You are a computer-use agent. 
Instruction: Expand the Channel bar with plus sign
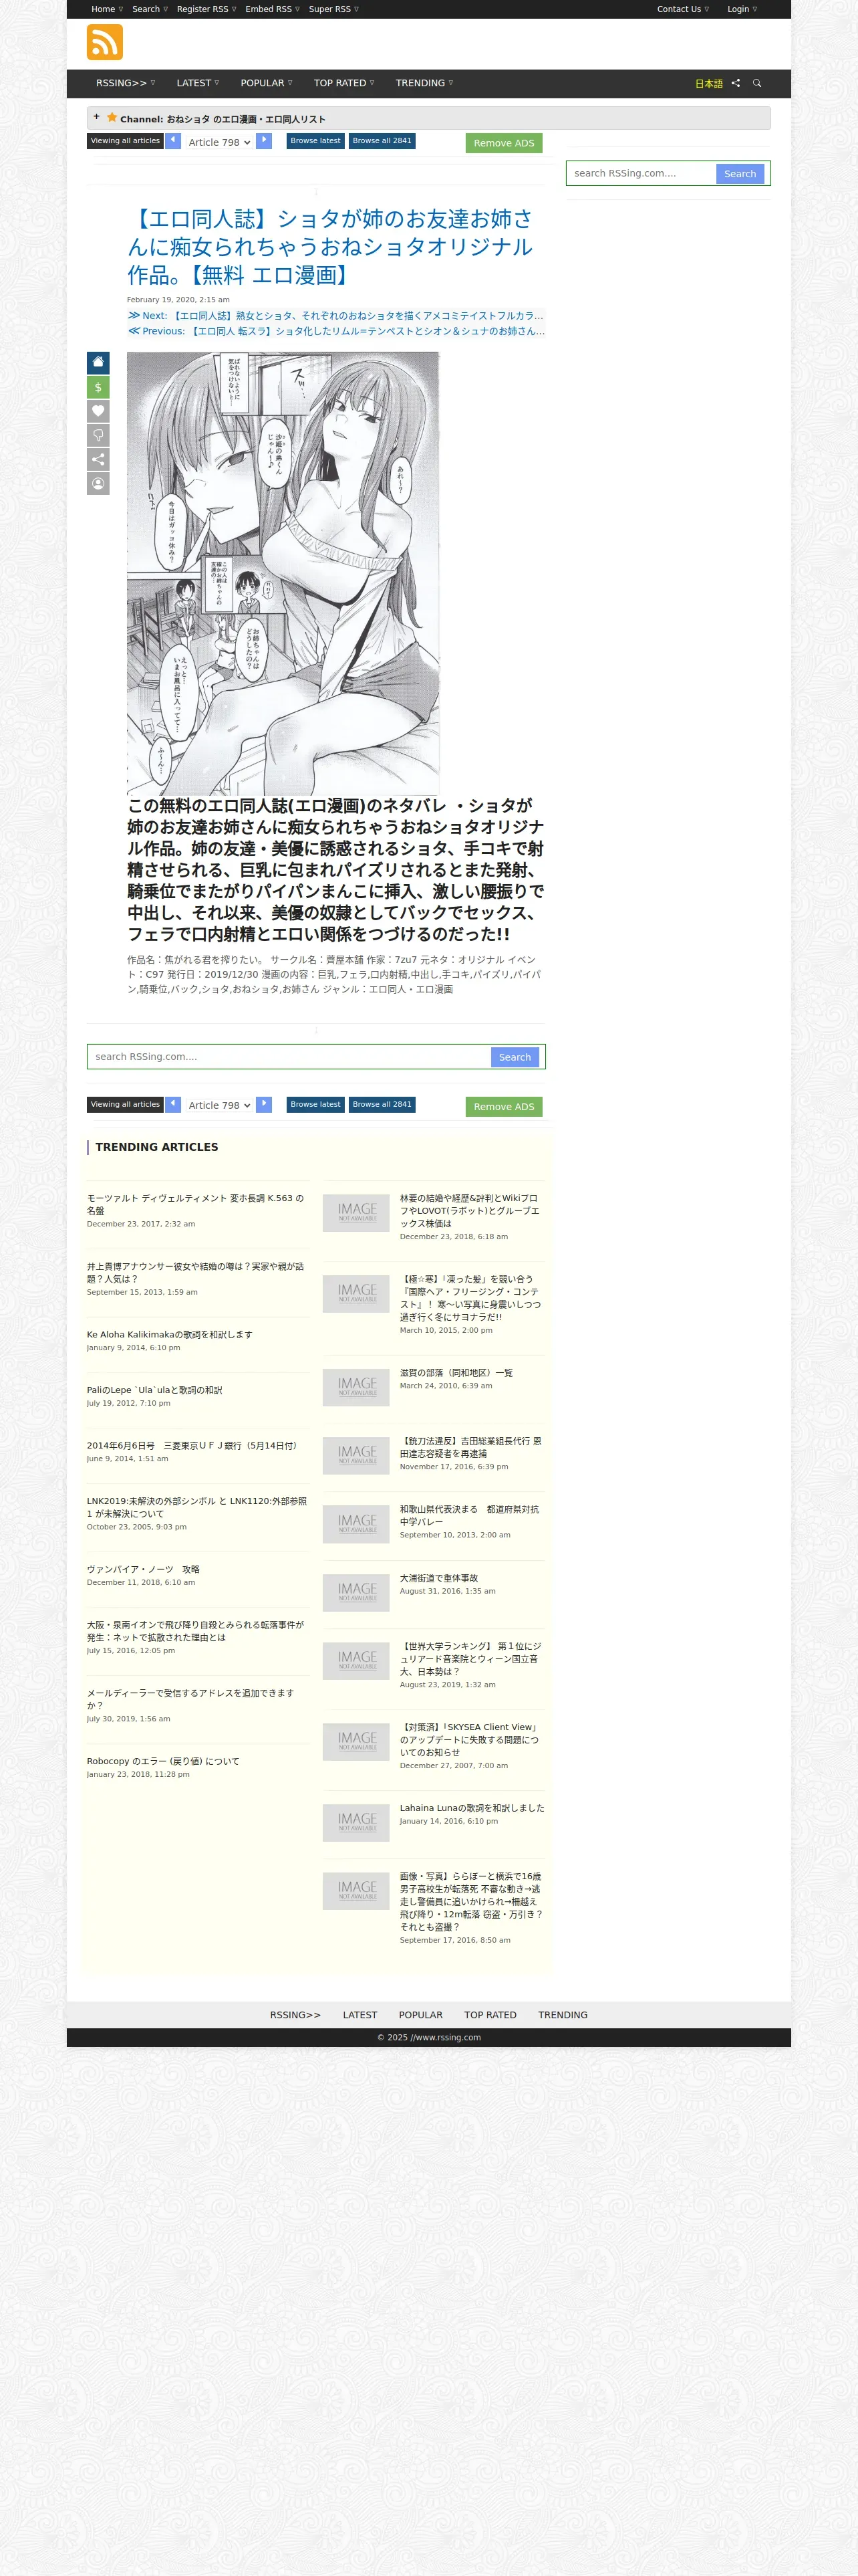97,117
